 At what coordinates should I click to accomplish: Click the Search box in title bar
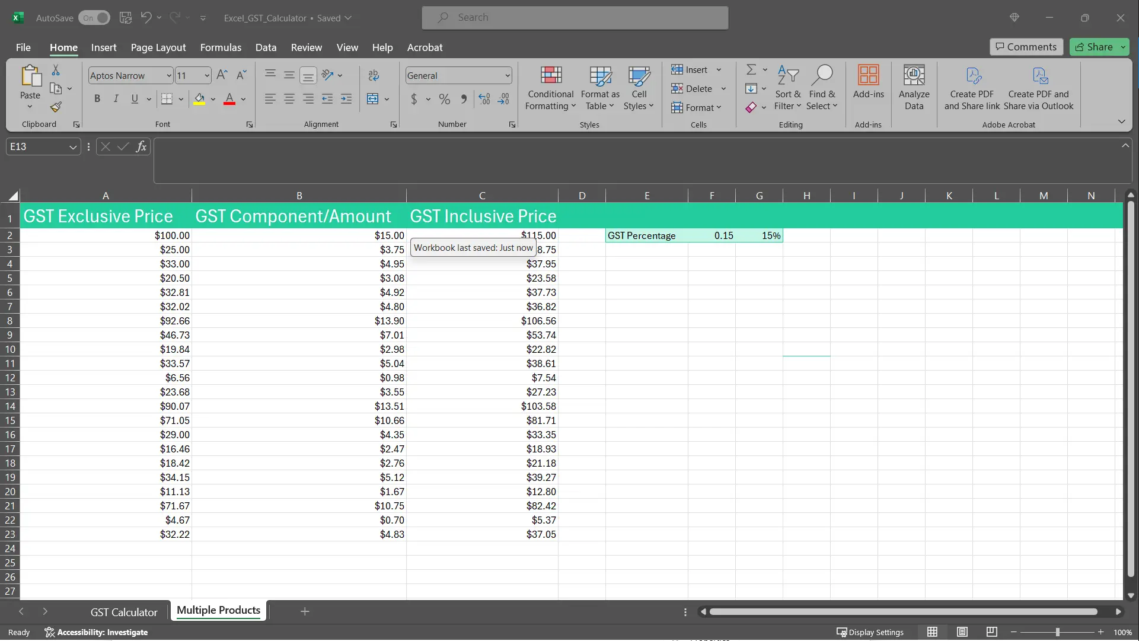pos(575,18)
